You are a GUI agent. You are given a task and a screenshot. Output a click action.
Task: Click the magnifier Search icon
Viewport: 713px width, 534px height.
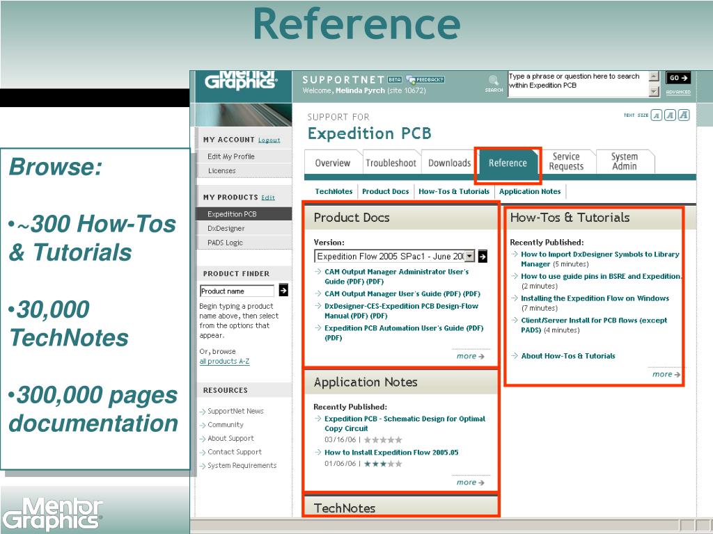coord(494,81)
